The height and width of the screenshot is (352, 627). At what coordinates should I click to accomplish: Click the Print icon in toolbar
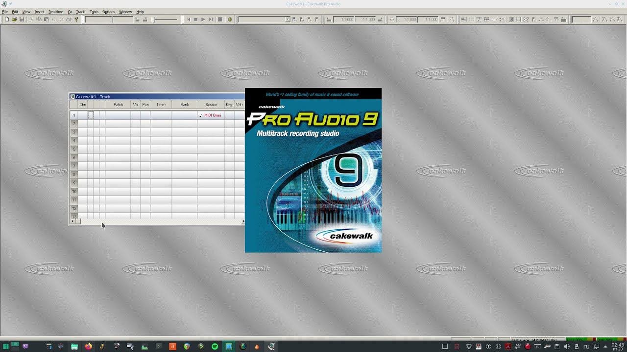69,20
